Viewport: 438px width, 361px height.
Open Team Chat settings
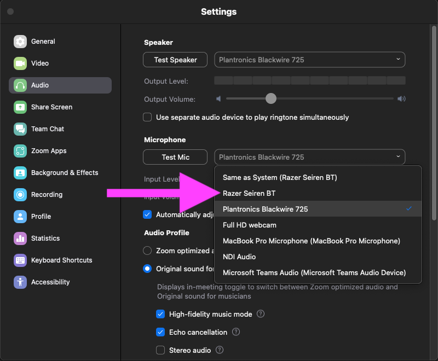coord(60,129)
